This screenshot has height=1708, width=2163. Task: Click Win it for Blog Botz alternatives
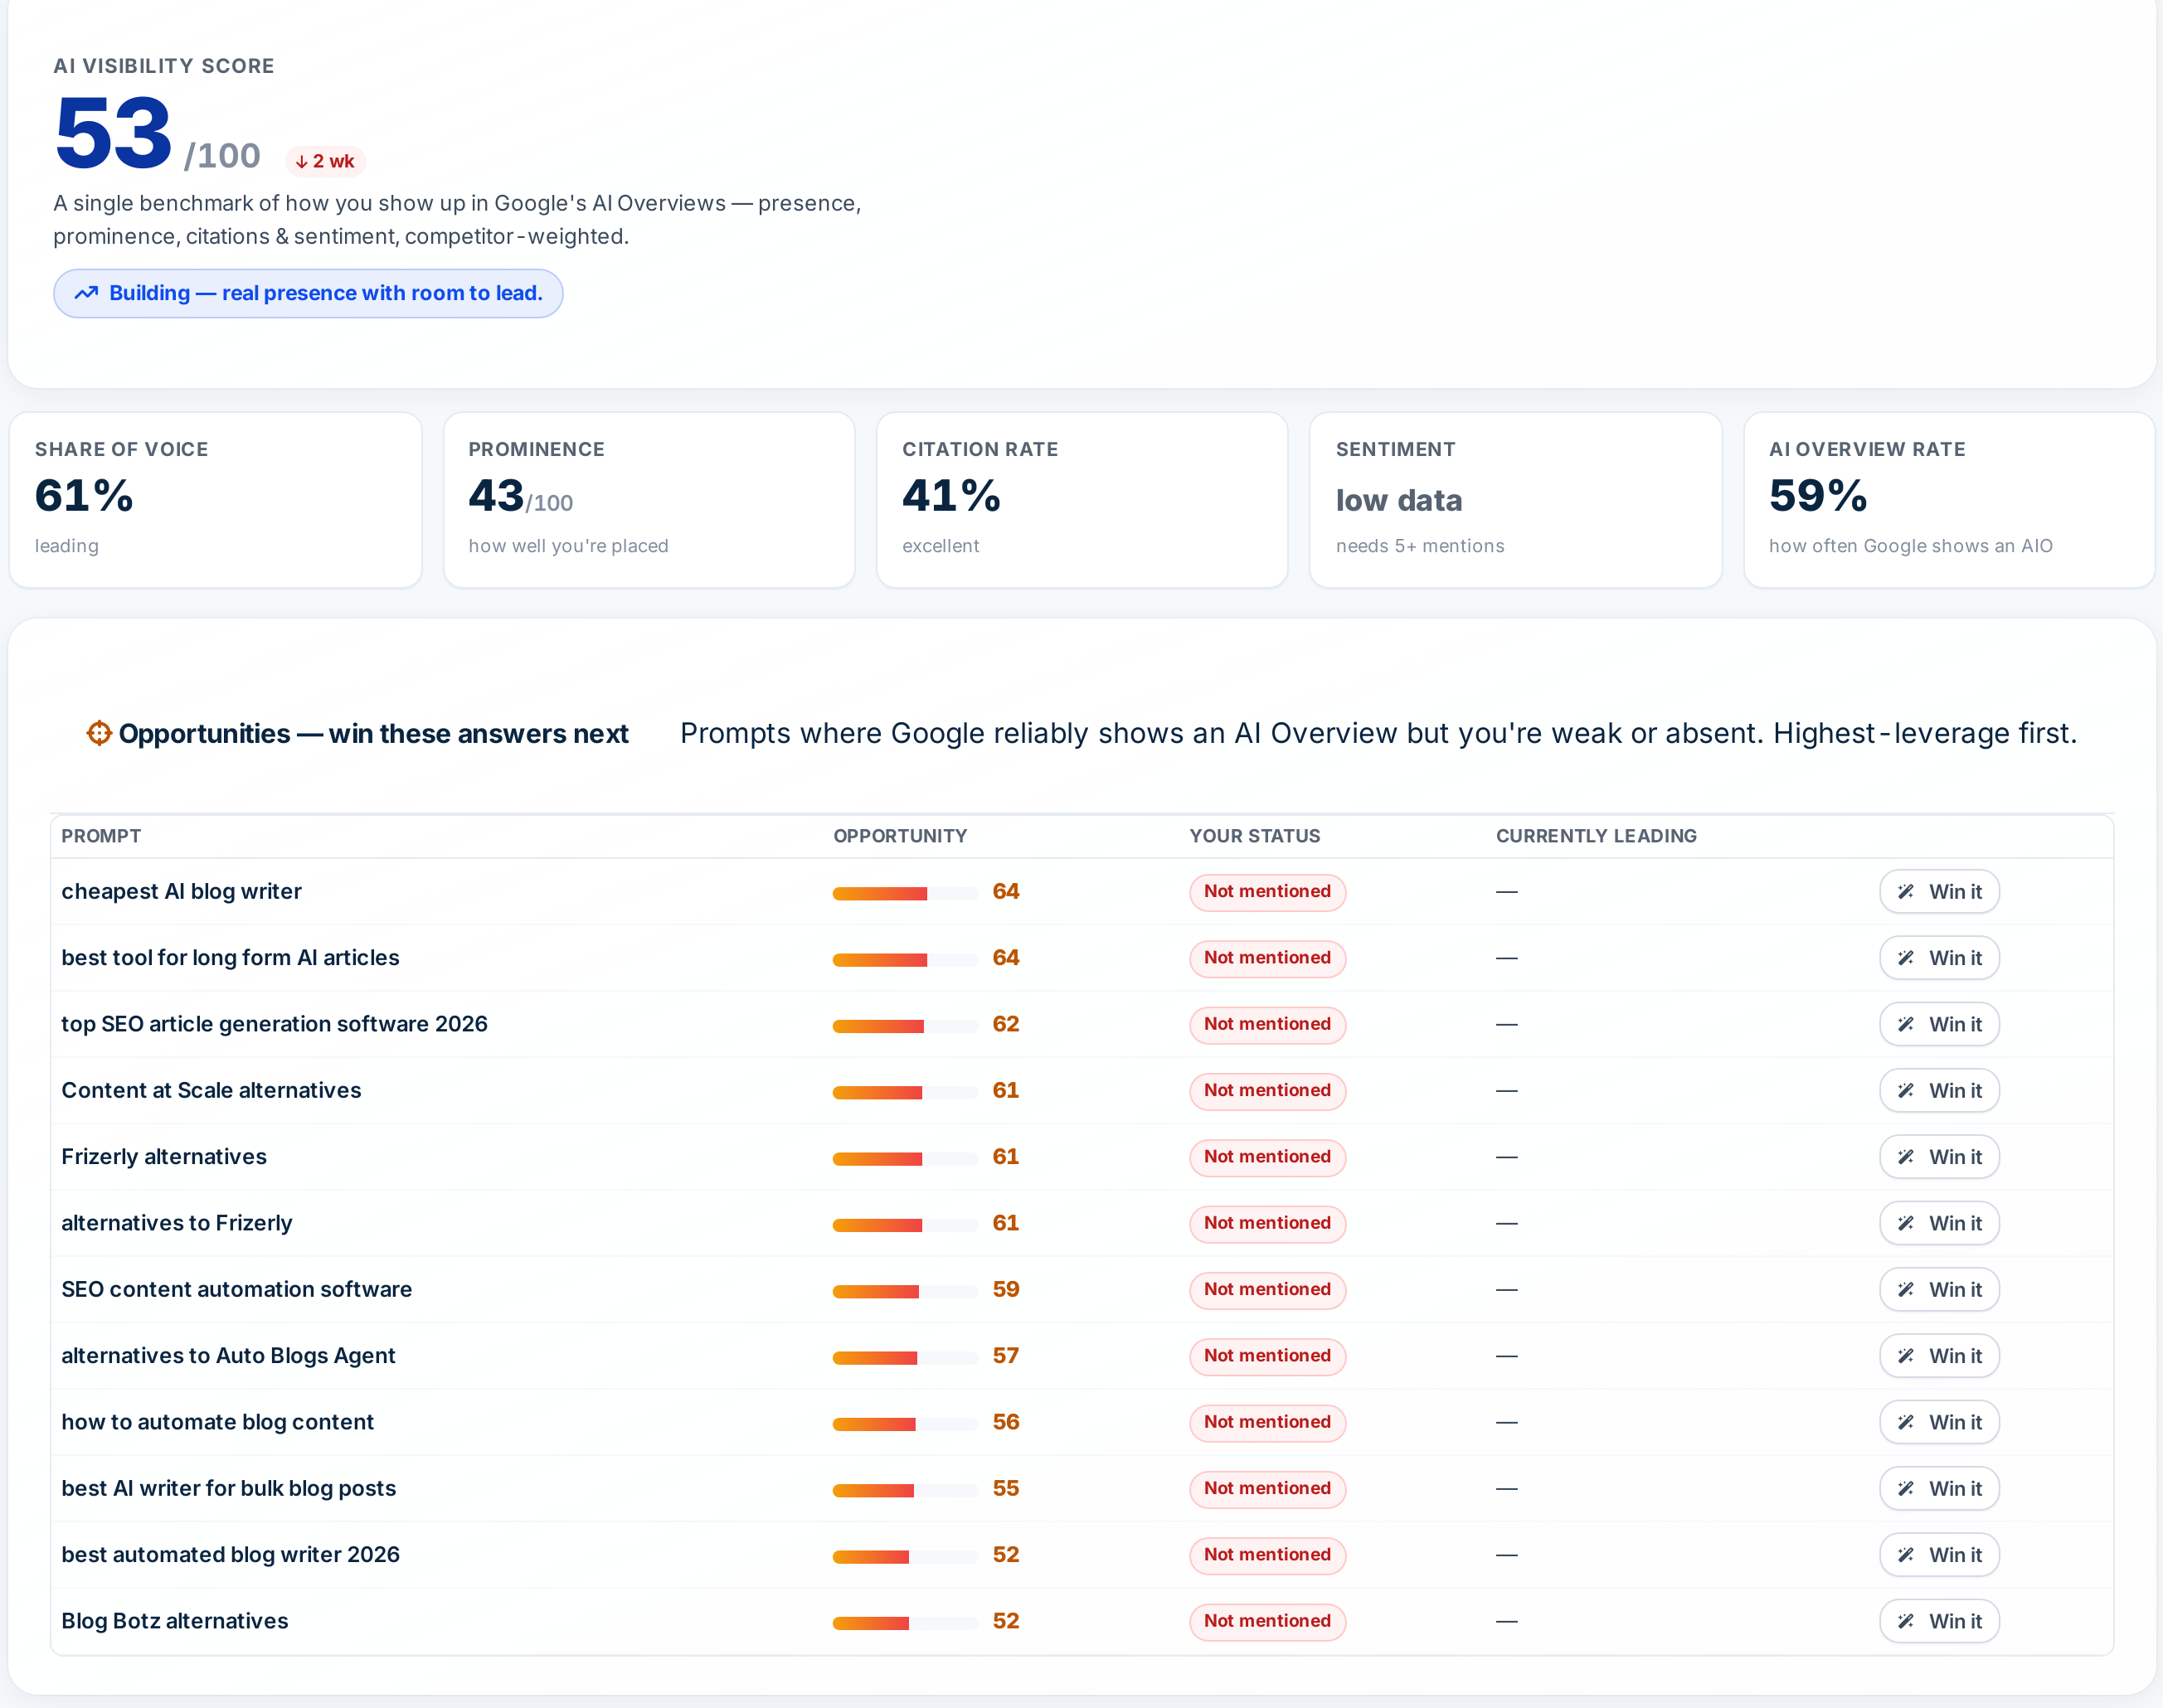[x=1939, y=1621]
